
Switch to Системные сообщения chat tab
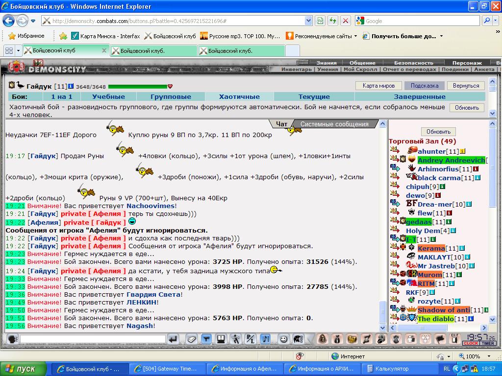point(334,124)
